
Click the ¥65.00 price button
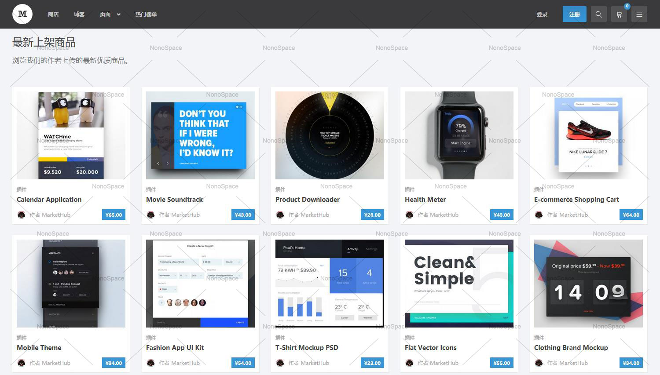[114, 215]
